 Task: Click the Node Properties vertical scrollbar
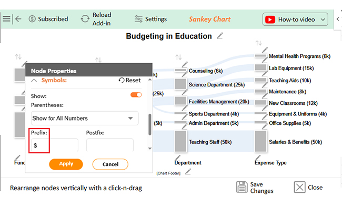pos(149,124)
